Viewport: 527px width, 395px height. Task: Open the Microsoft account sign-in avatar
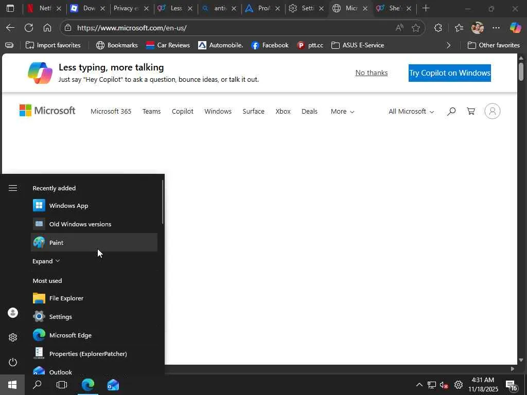[493, 111]
